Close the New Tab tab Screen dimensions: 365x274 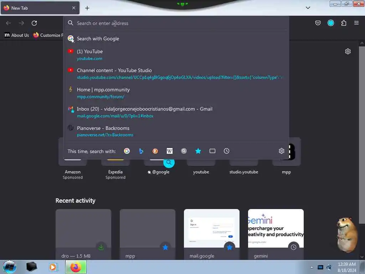coord(74,8)
